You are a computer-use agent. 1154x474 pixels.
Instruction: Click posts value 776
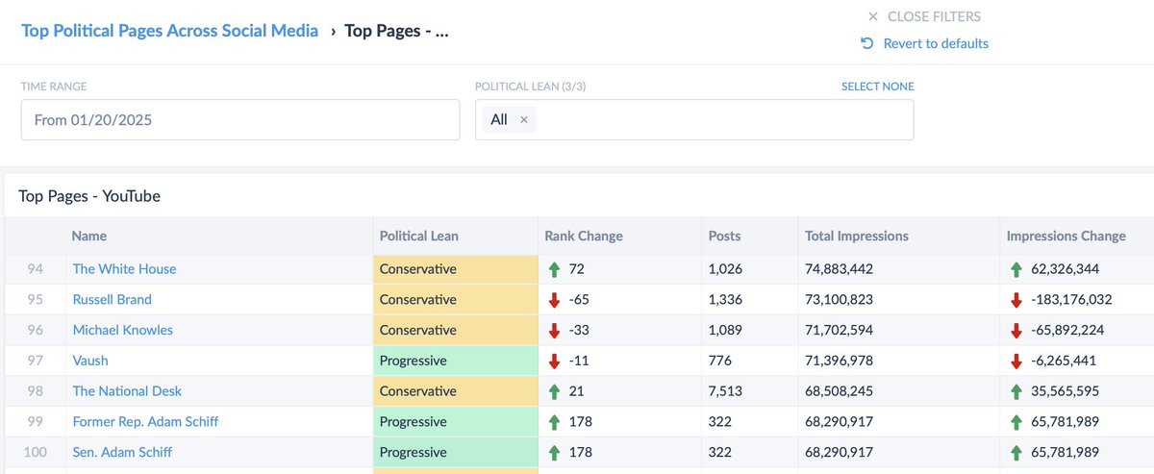tap(720, 361)
